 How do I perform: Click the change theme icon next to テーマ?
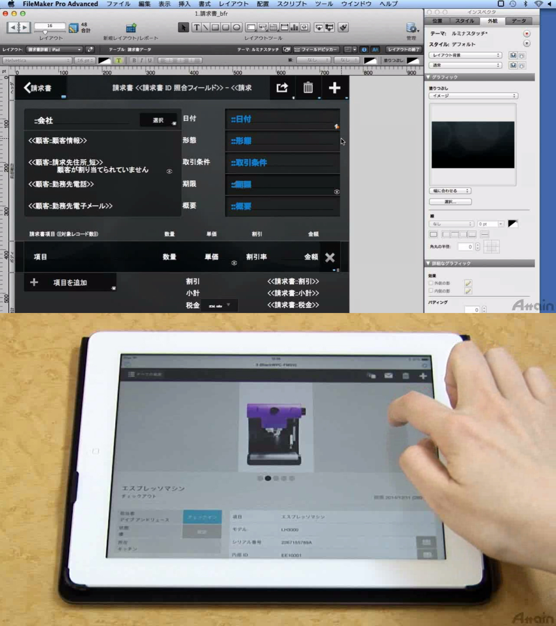287,50
